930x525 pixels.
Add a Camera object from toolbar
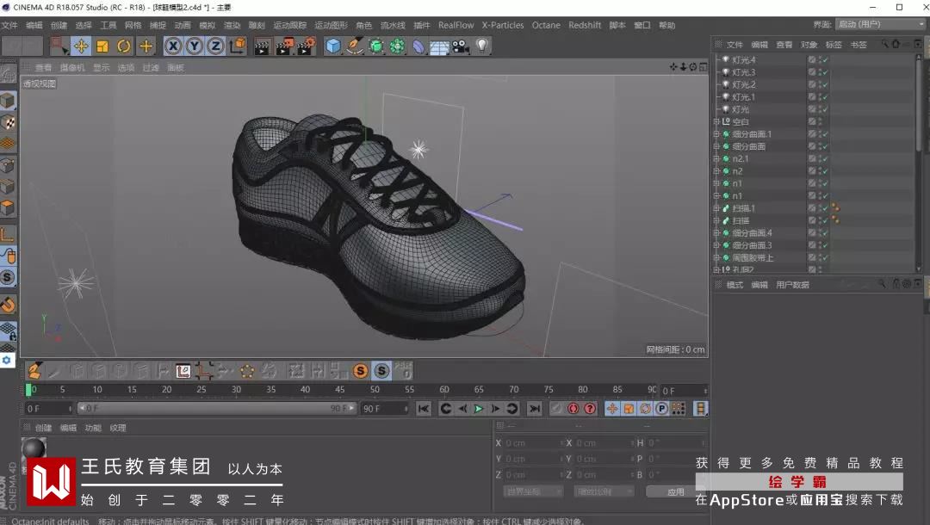pos(461,46)
